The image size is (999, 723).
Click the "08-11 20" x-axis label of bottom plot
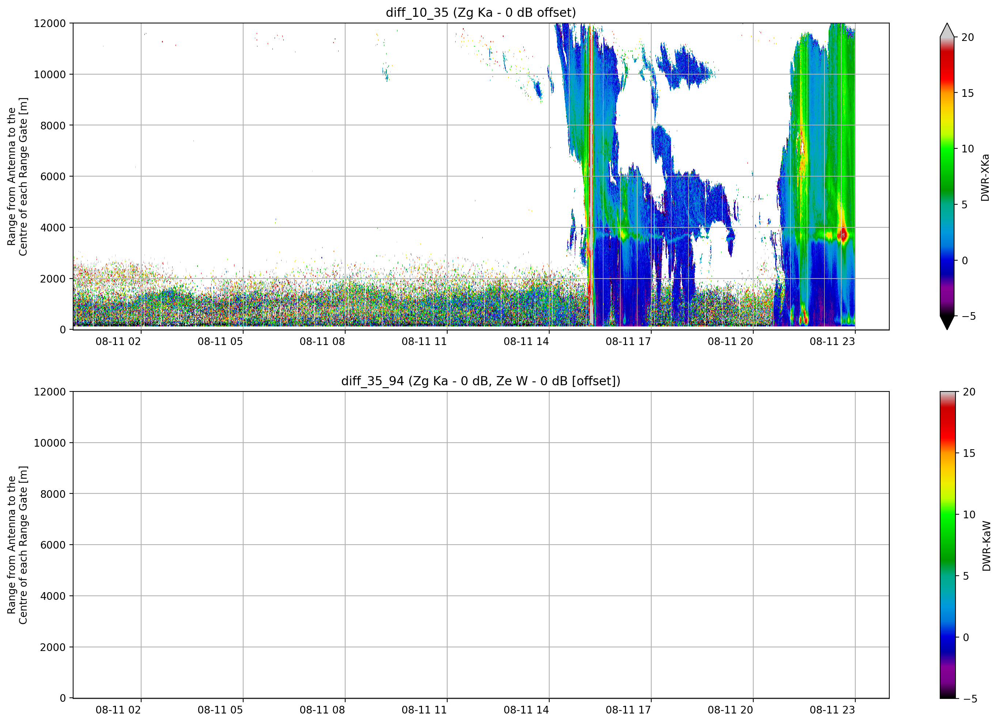click(x=730, y=710)
